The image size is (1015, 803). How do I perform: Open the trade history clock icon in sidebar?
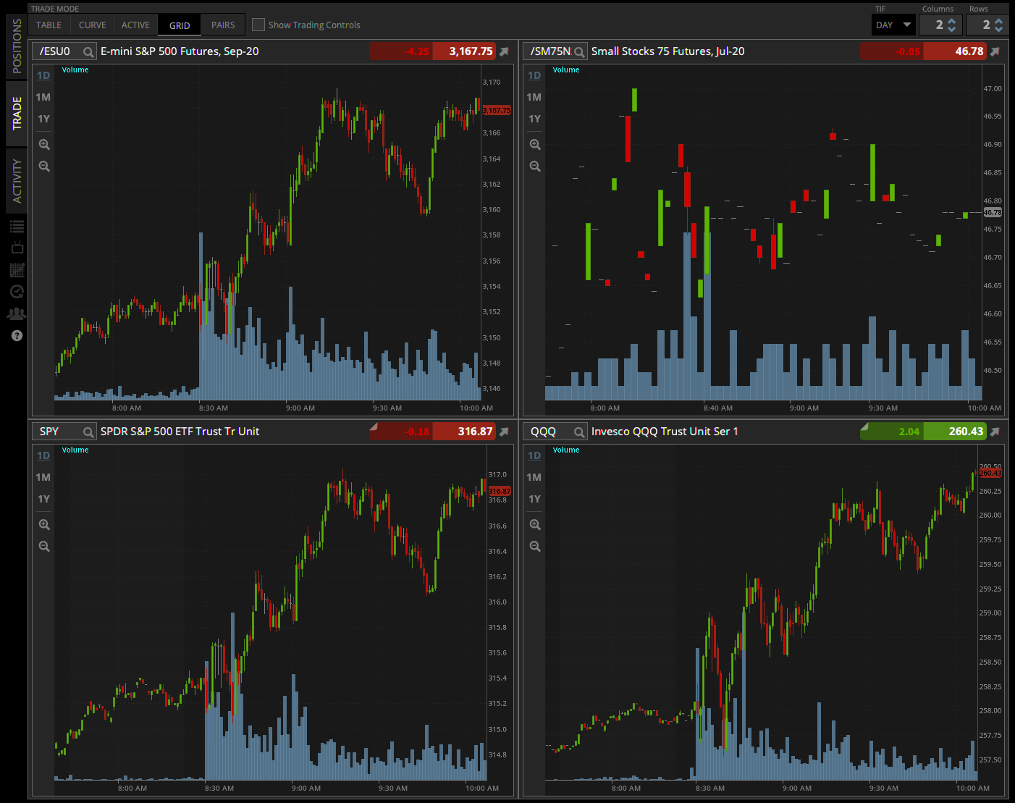(17, 292)
